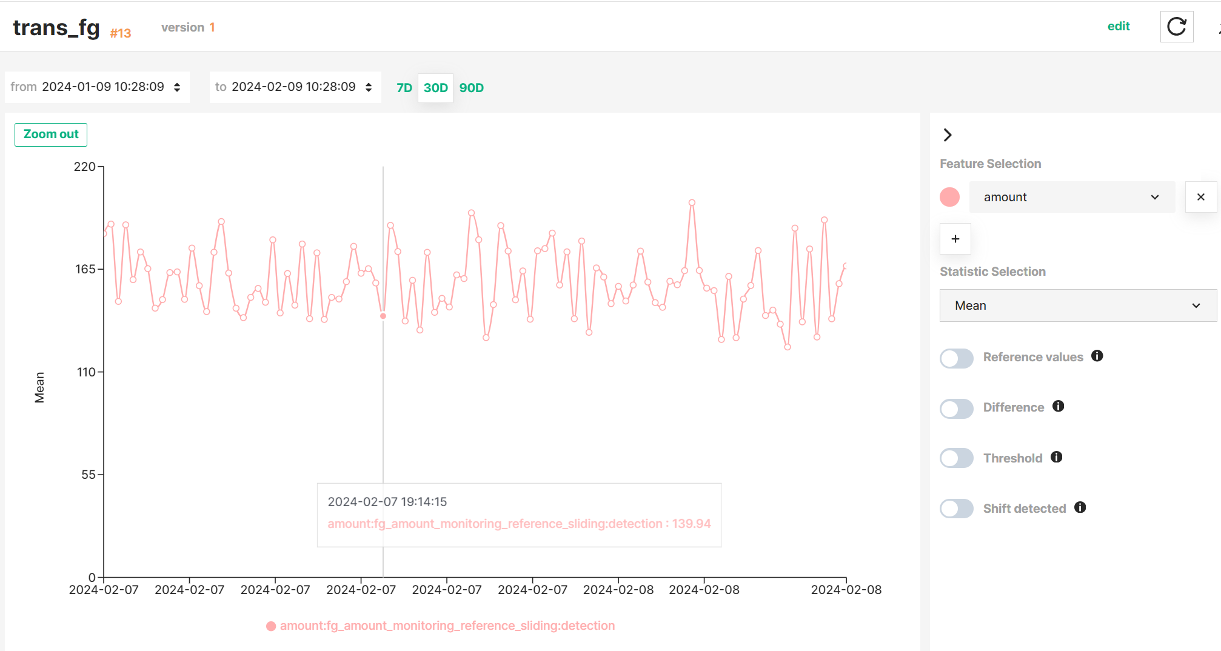This screenshot has width=1221, height=651.
Task: Add a new feature with the plus button
Action: 955,239
